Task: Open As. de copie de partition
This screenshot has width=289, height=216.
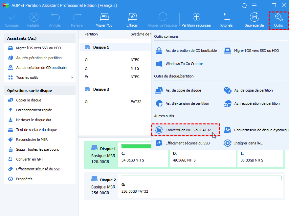Action: 248,90
